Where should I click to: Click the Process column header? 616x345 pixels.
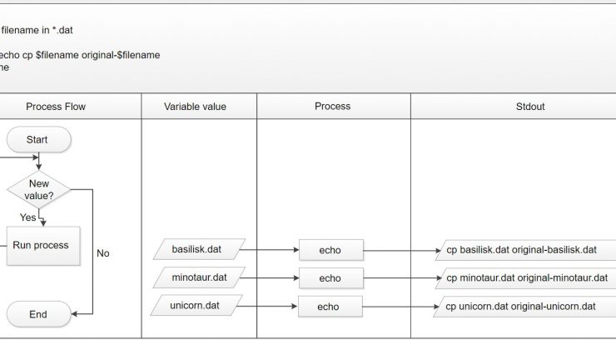[x=334, y=106]
